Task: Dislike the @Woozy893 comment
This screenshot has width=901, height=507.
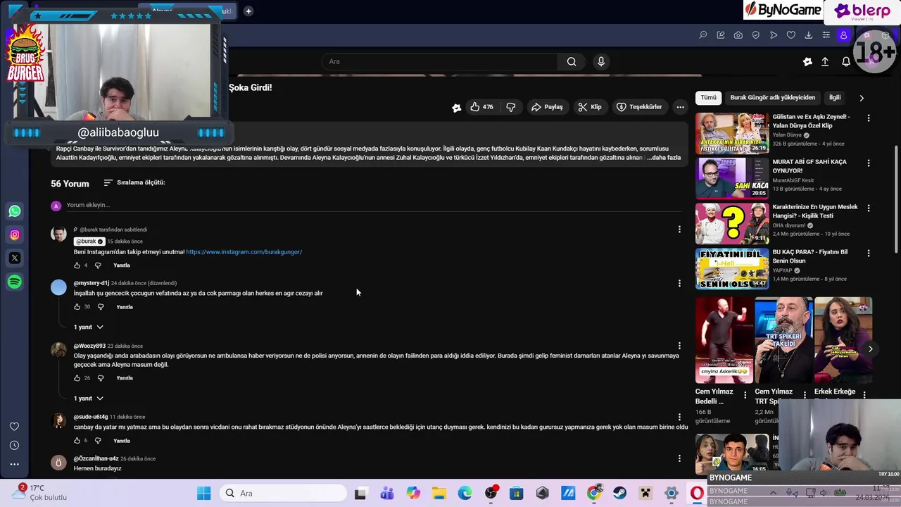Action: click(101, 378)
